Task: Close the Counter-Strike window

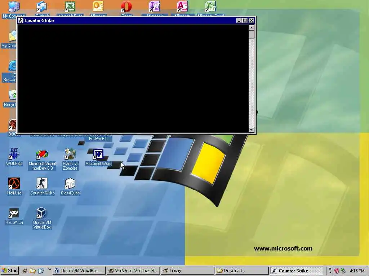Action: point(251,20)
